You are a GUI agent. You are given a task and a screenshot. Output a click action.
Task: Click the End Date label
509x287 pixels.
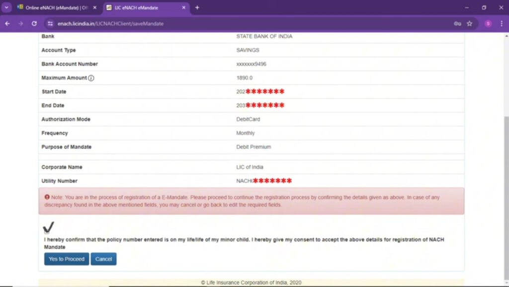click(53, 105)
